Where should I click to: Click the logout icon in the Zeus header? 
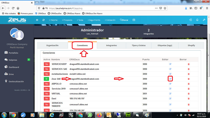coord(190,20)
